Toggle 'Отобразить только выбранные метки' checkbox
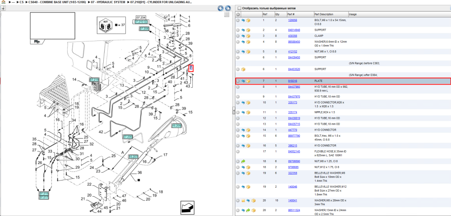The height and width of the screenshot is (216, 451). pos(239,8)
